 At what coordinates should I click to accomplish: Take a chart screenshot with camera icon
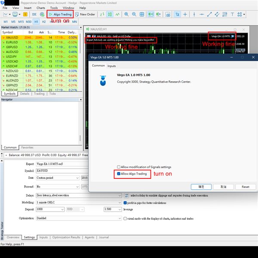[168, 15]
